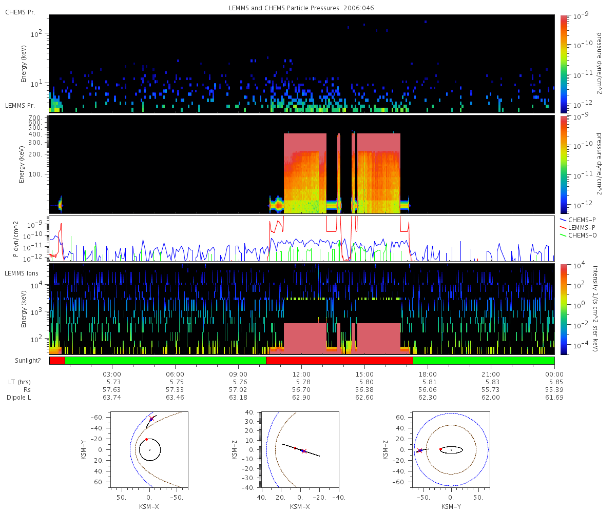Click the 03:00 time axis label

click(112, 374)
